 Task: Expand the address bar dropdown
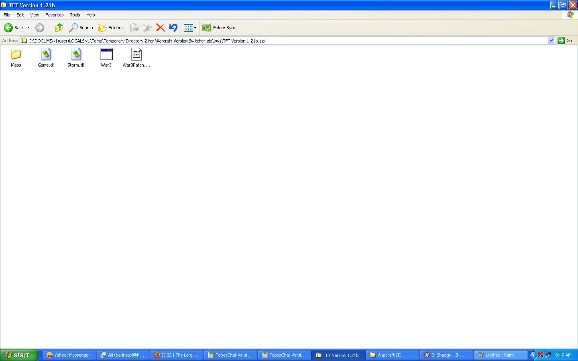tap(551, 41)
